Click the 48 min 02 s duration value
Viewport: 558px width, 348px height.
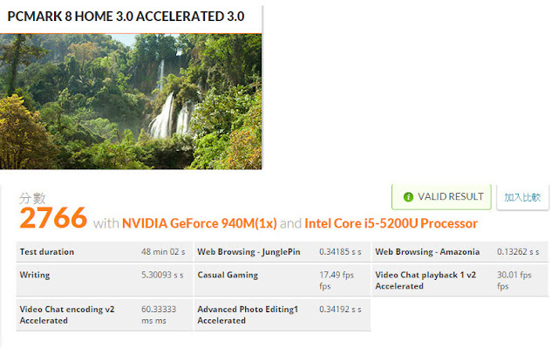click(163, 252)
